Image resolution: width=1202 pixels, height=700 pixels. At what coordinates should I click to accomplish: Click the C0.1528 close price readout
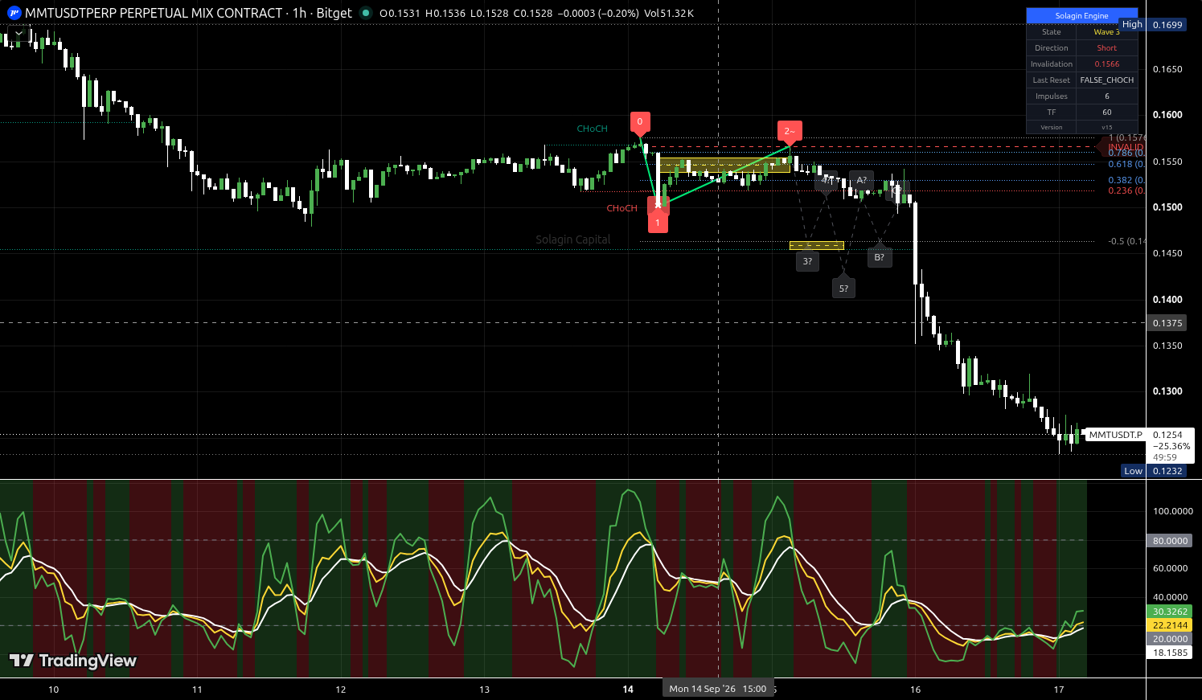pos(532,13)
